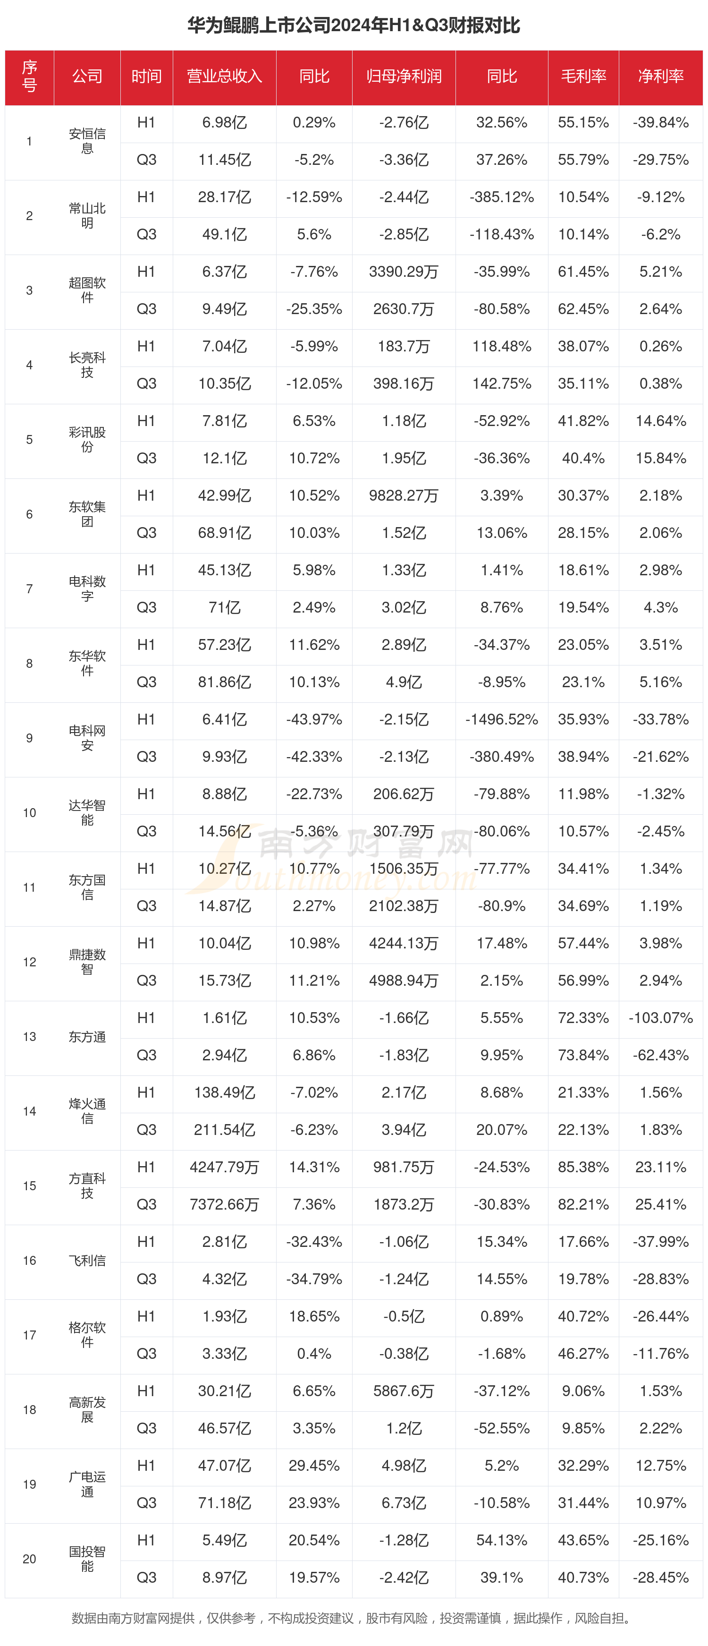Screen dimensions: 708x1646
Task: Click the 公司 column header
Action: click(x=87, y=77)
